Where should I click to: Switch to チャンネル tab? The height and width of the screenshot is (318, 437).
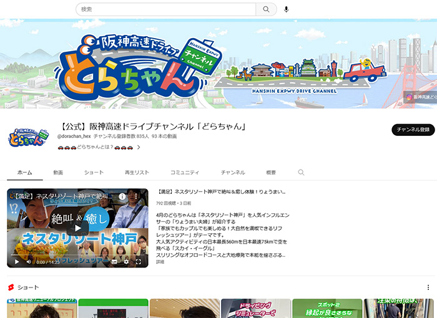pos(233,173)
